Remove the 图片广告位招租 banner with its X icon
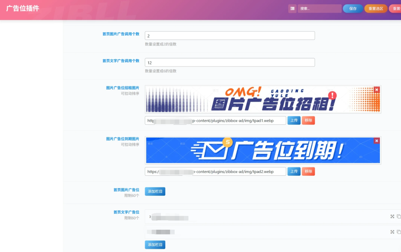This screenshot has height=252, width=401. (x=376, y=90)
